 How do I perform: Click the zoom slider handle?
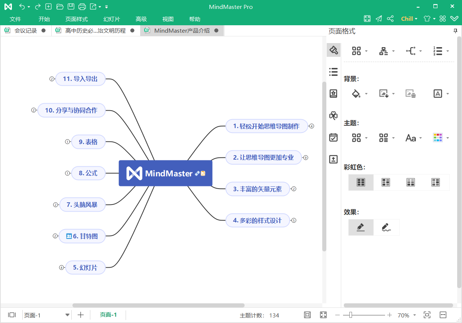tap(350, 315)
